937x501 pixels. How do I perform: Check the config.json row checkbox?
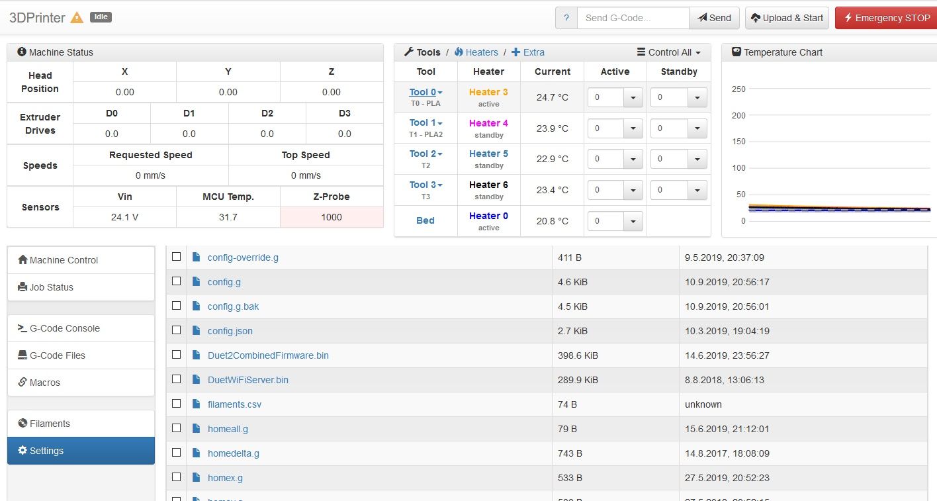(176, 330)
